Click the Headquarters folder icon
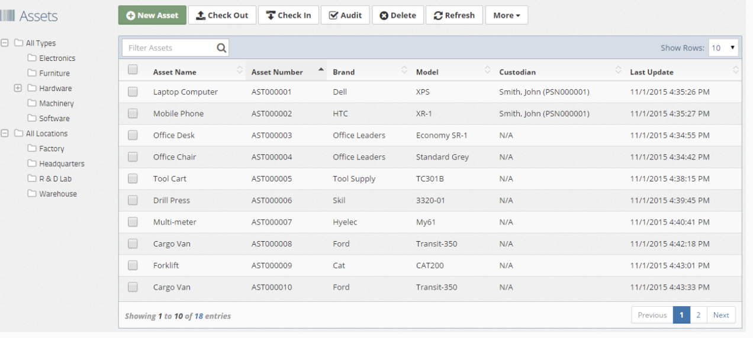Image resolution: width=753 pixels, height=338 pixels. click(x=32, y=164)
